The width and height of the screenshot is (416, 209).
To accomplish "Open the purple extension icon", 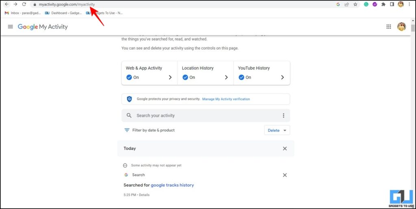I will pos(375,4).
